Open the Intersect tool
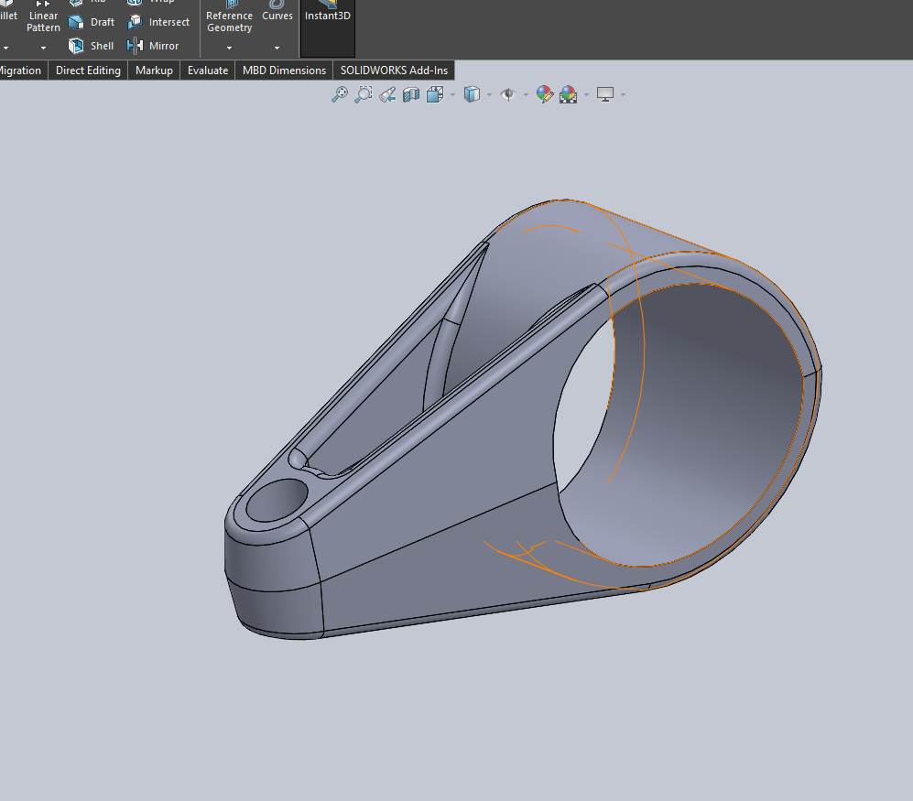The width and height of the screenshot is (913, 801). (159, 22)
